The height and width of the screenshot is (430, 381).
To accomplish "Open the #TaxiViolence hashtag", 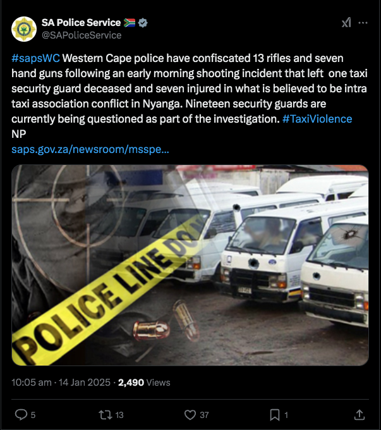I will (x=317, y=119).
